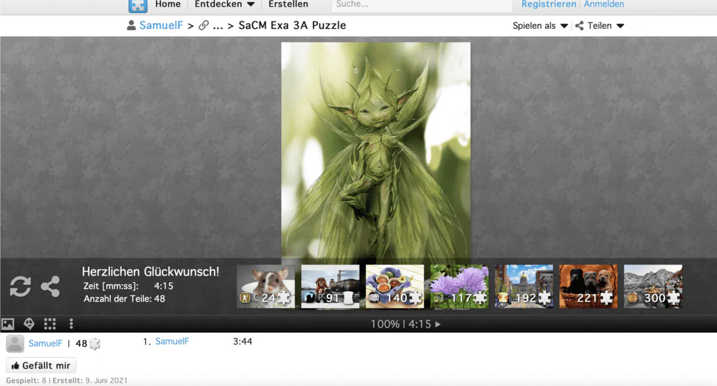Open the 24-piece mouse puzzle thumbnail
Screen dimensions: 717x386
click(x=266, y=286)
